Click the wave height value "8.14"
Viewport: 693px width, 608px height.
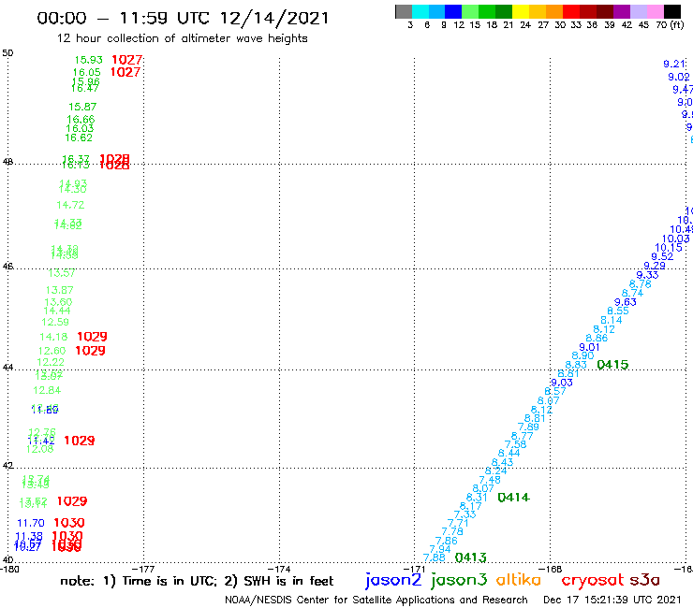(x=612, y=320)
